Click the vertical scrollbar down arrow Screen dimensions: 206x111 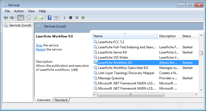click(201, 90)
